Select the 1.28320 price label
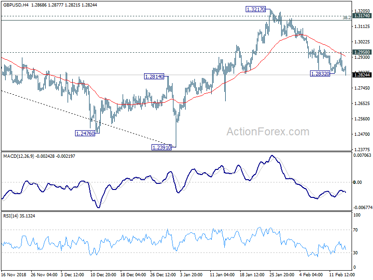 pos(320,74)
